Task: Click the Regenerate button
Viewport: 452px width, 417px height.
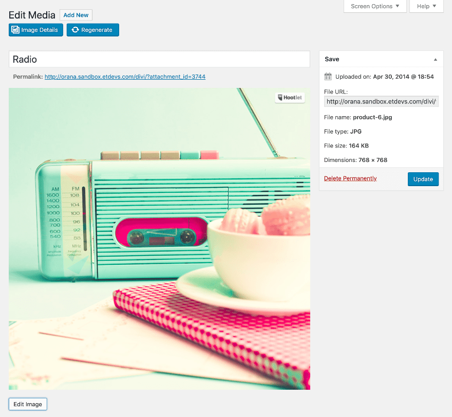Action: point(93,30)
